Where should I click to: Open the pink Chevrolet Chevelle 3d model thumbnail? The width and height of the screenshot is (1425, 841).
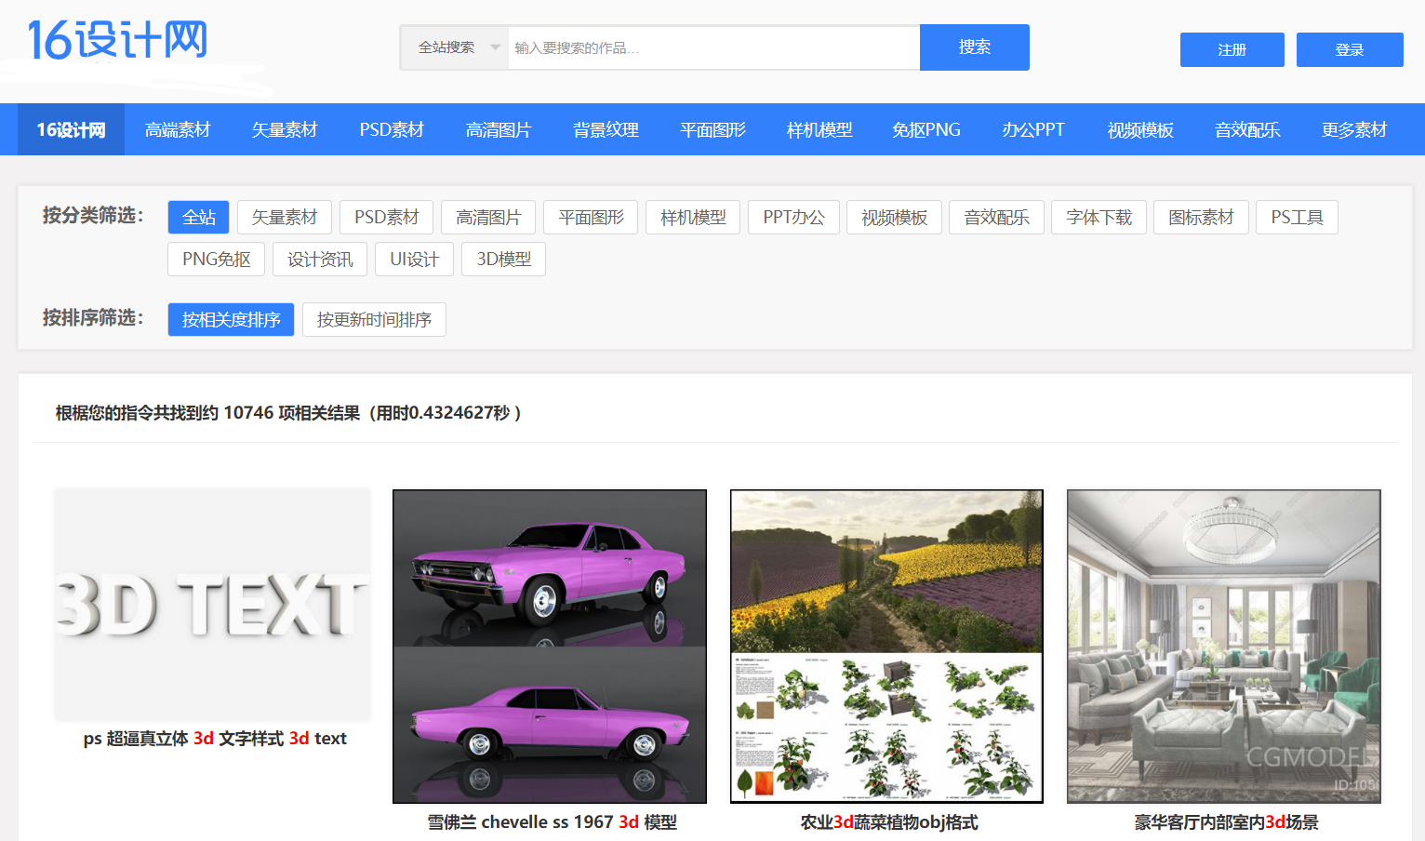[x=549, y=646]
